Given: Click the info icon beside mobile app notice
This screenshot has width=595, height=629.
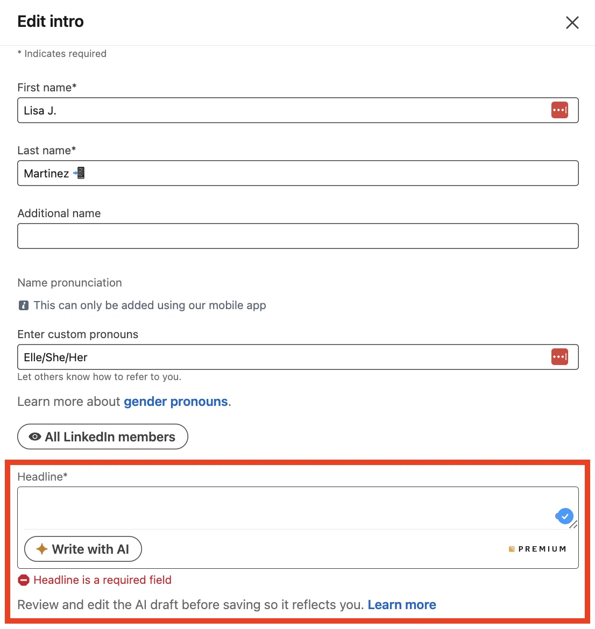Looking at the screenshot, I should 24,305.
